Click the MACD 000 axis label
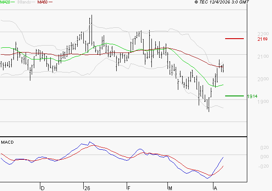This screenshot has width=272, height=191. click(x=265, y=157)
